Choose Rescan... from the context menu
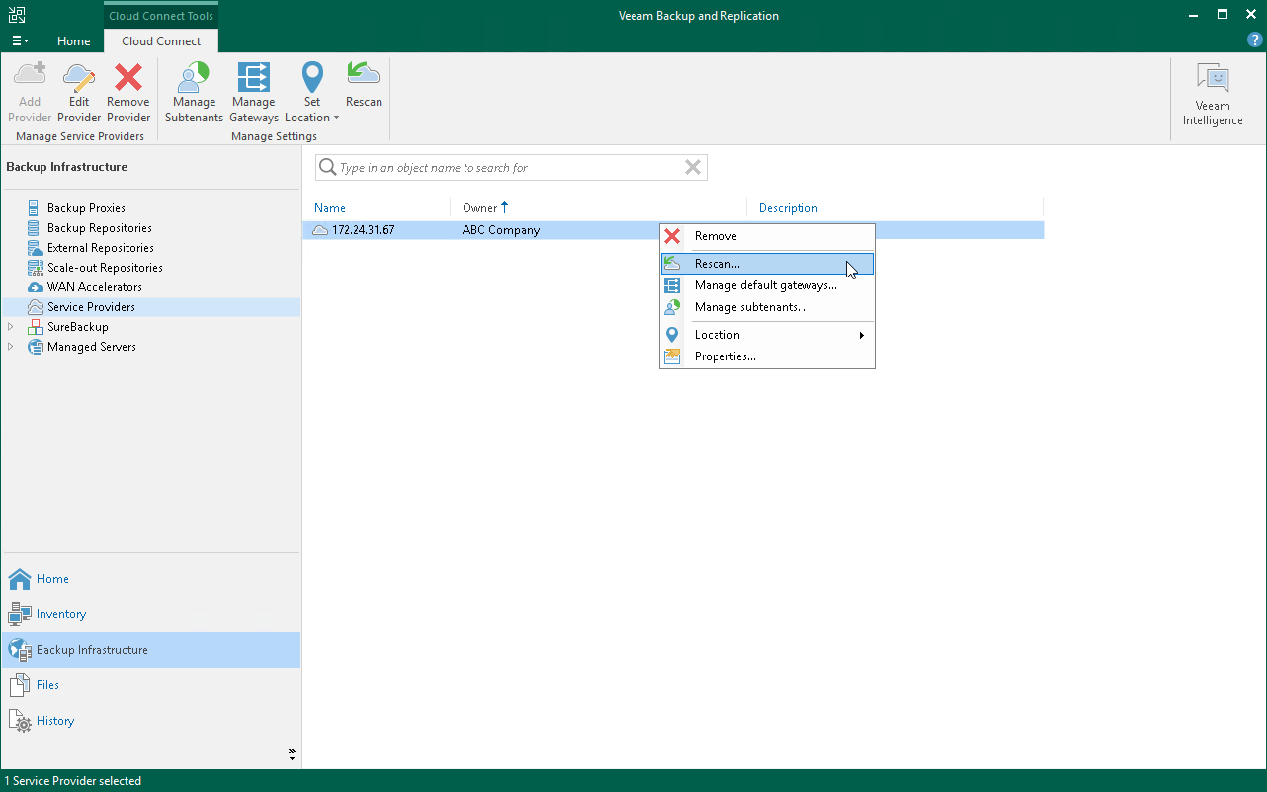This screenshot has width=1267, height=792. point(767,264)
